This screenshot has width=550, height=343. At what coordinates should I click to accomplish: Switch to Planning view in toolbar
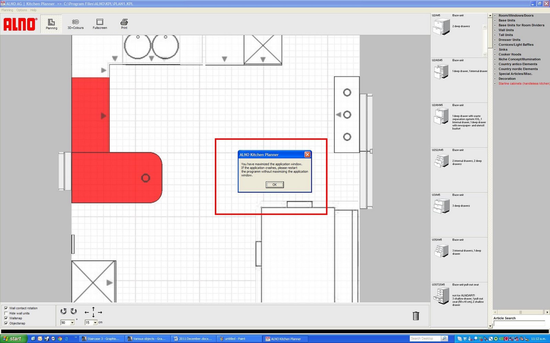tap(51, 24)
